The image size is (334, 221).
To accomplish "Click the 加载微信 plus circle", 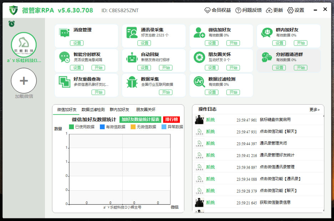I will [x=24, y=81].
